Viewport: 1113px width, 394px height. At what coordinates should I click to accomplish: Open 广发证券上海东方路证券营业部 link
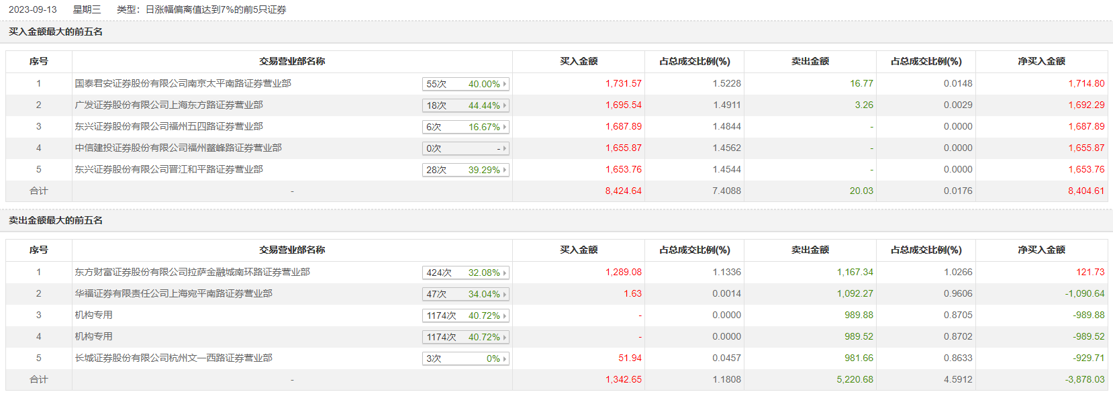point(168,105)
